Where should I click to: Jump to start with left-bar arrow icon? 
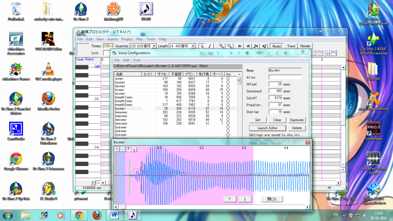(x=240, y=46)
